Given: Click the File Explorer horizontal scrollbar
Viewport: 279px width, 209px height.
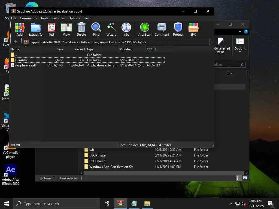Looking at the screenshot, I should [x=163, y=173].
